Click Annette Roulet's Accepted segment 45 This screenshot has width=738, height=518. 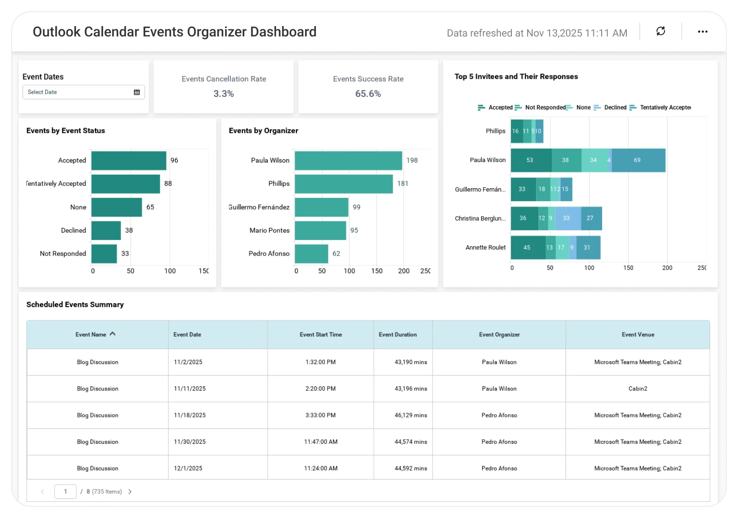click(x=528, y=247)
